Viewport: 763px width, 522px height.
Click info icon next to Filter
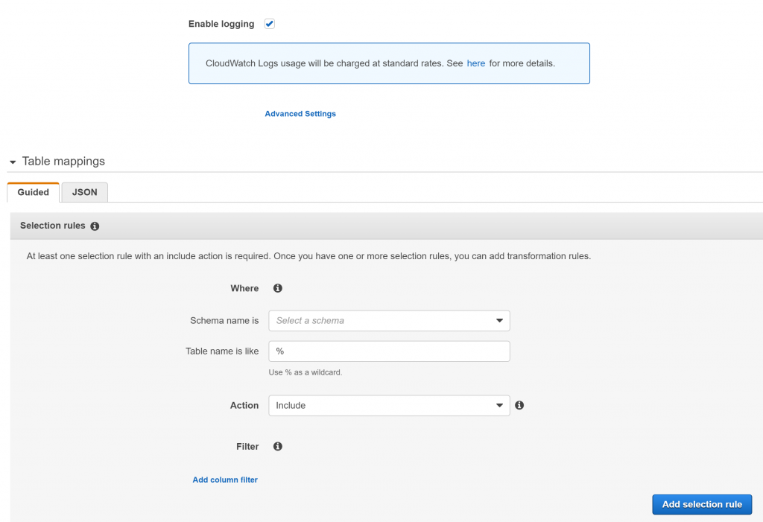pyautogui.click(x=278, y=446)
